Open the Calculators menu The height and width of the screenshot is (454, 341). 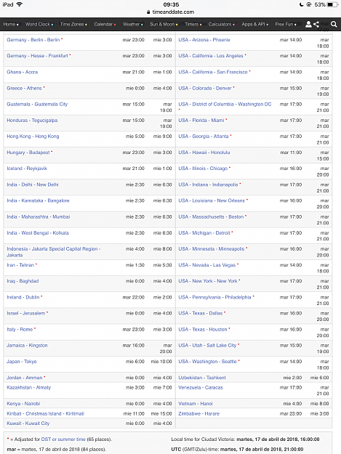[222, 24]
